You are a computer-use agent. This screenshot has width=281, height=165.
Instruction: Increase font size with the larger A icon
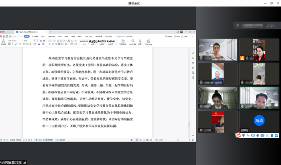tap(35, 41)
